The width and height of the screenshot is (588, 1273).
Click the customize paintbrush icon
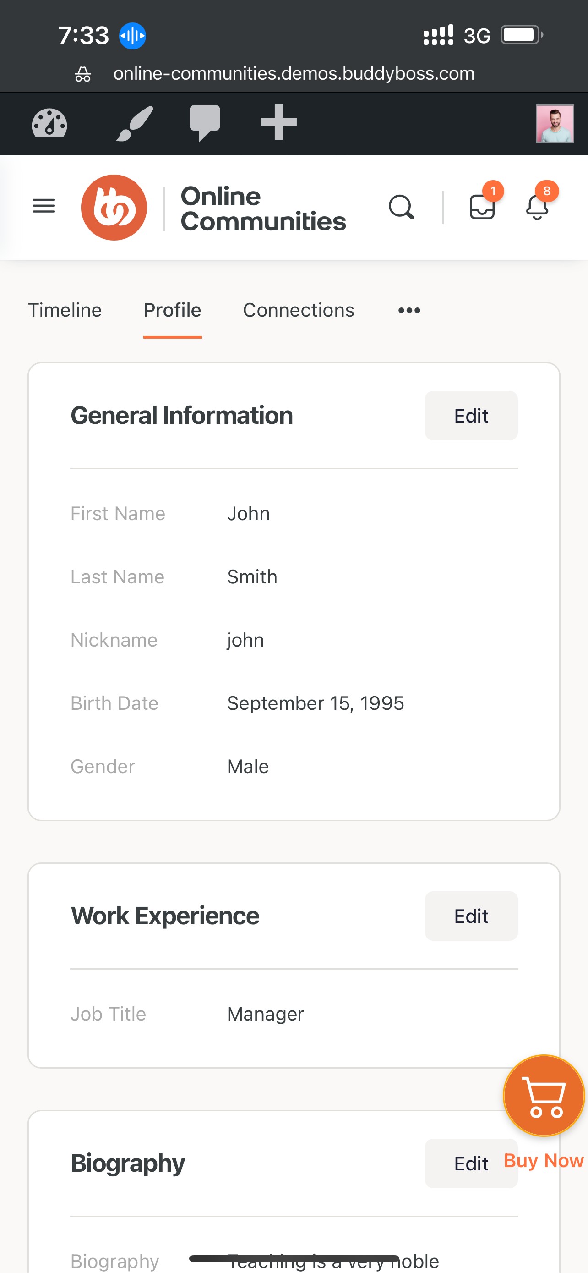[x=134, y=123]
